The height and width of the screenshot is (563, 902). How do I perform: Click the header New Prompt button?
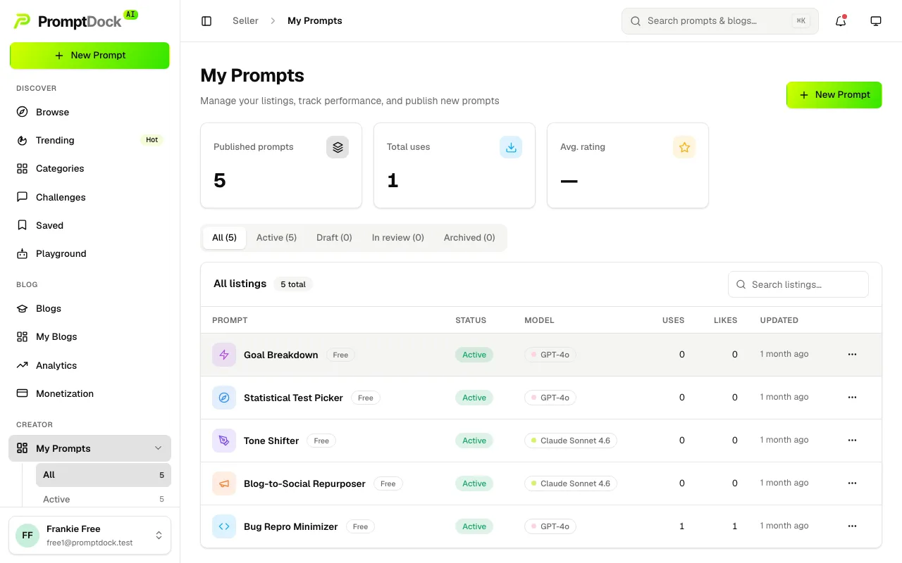tap(834, 95)
